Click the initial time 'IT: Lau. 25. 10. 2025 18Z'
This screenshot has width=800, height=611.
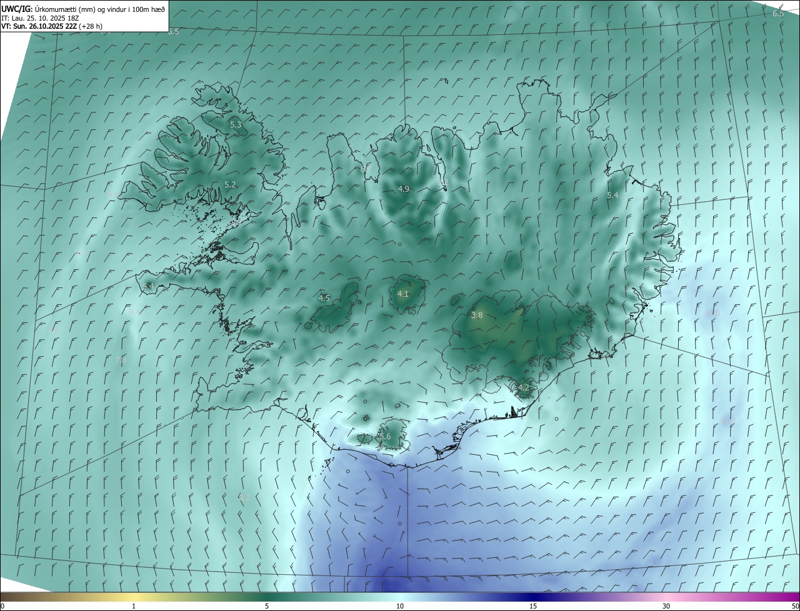(x=40, y=18)
